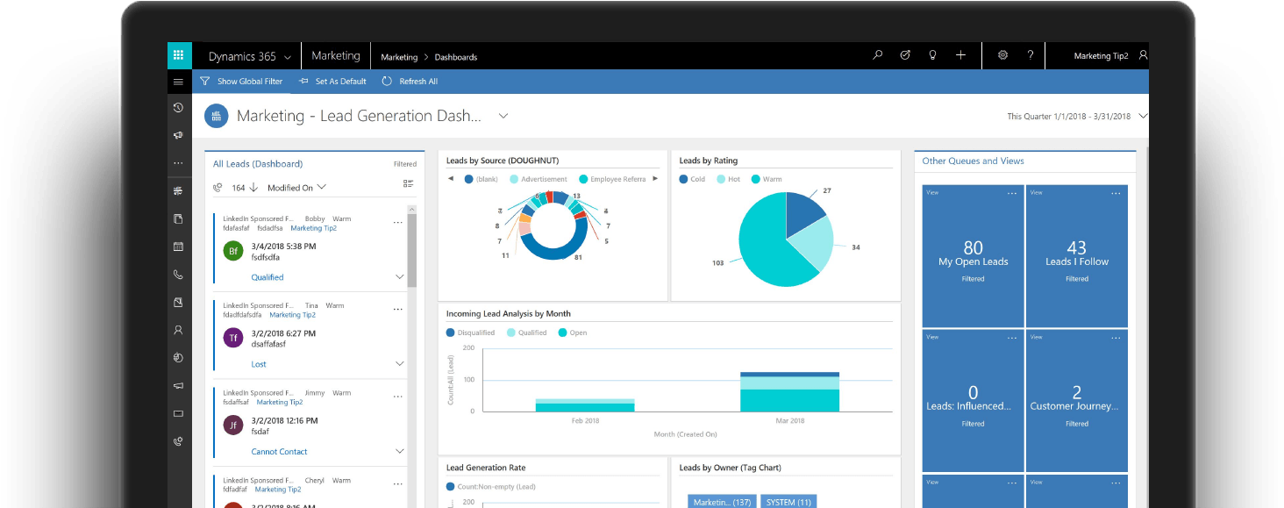Click Show Global Filter
Screen dimensions: 1284x508
click(x=242, y=82)
